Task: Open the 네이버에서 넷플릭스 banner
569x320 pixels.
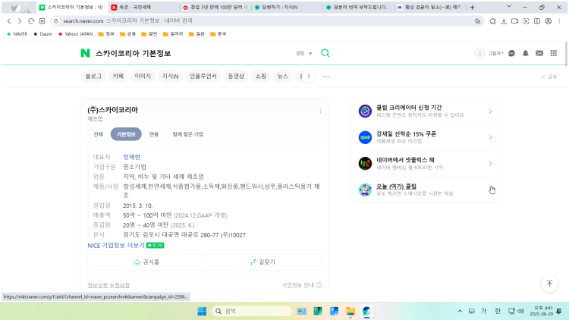Action: (425, 164)
